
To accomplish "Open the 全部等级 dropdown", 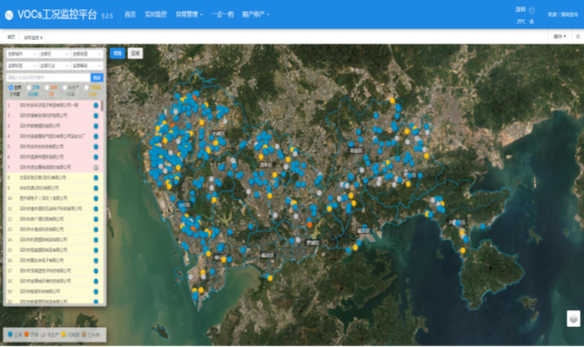I will tap(86, 65).
